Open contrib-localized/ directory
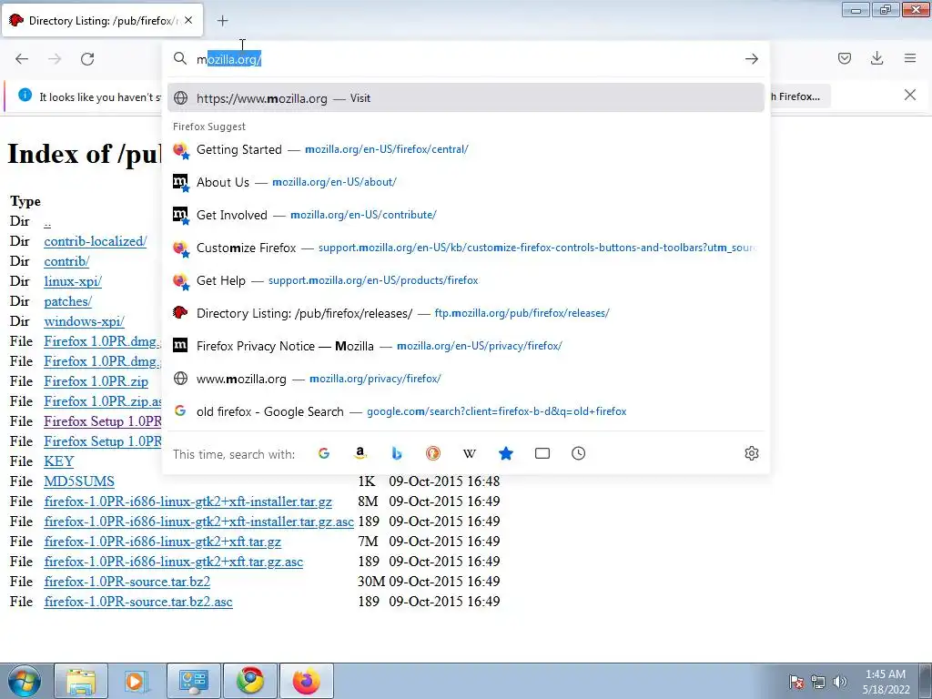Image resolution: width=932 pixels, height=699 pixels. [x=95, y=241]
